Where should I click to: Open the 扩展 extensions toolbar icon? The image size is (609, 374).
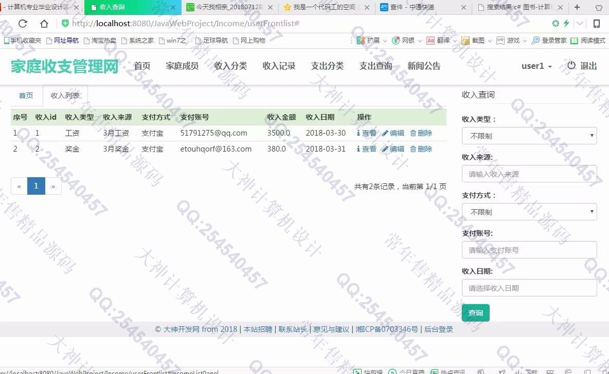coord(368,41)
